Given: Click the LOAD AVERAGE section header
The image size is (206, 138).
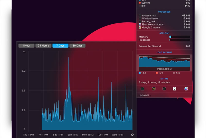Looking at the screenshot, I should pyautogui.click(x=164, y=52).
